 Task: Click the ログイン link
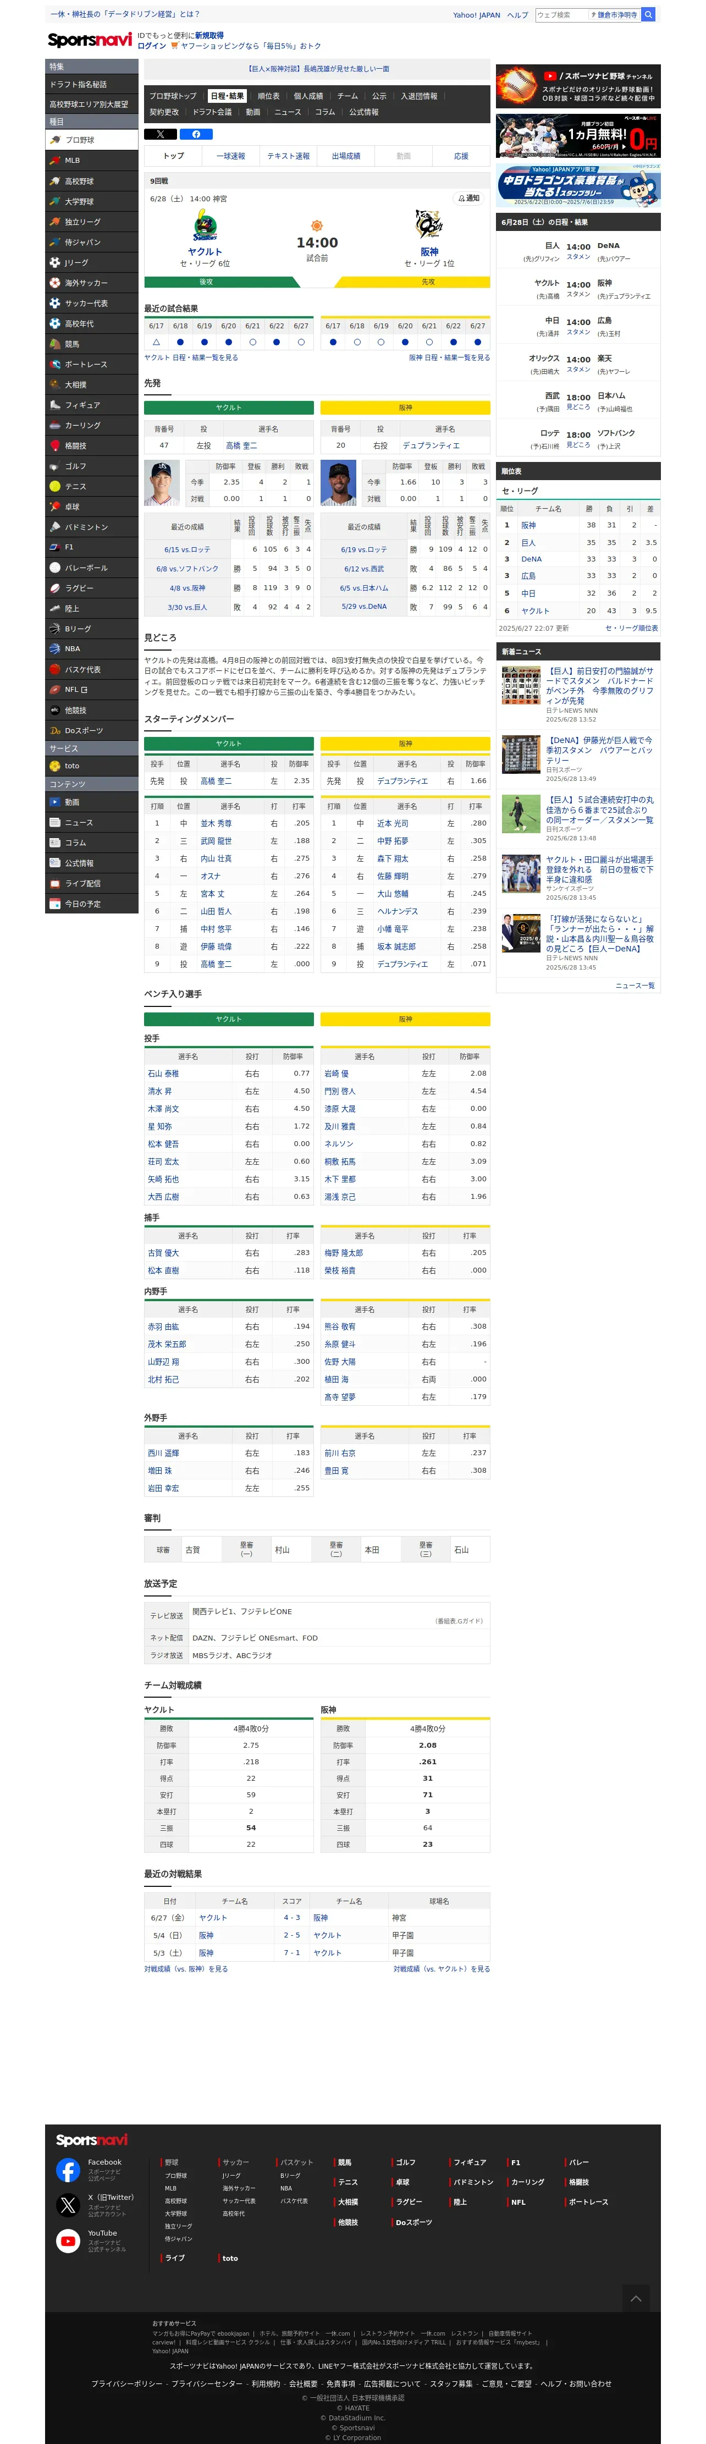pyautogui.click(x=152, y=46)
